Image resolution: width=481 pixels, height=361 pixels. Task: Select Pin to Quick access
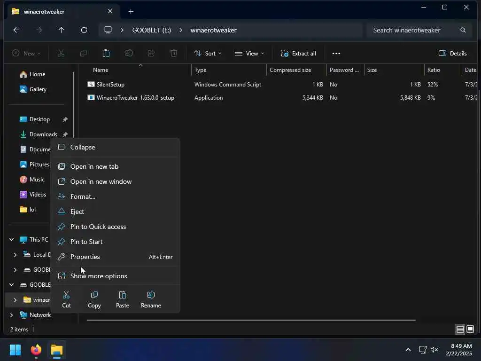click(115, 227)
